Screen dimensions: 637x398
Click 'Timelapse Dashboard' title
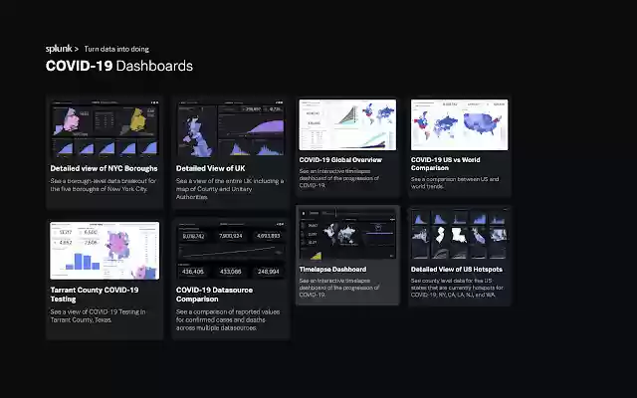point(332,270)
